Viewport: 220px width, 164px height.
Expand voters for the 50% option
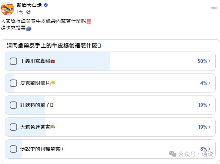tap(209, 61)
